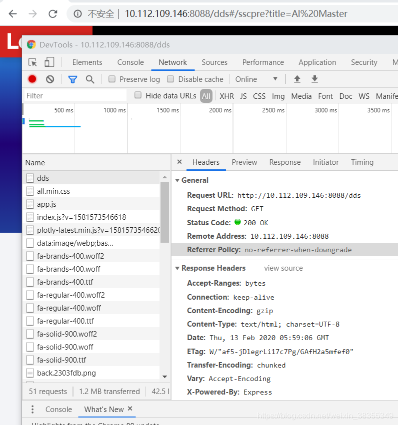
Task: Click the site info icon in address bar
Action: click(77, 13)
